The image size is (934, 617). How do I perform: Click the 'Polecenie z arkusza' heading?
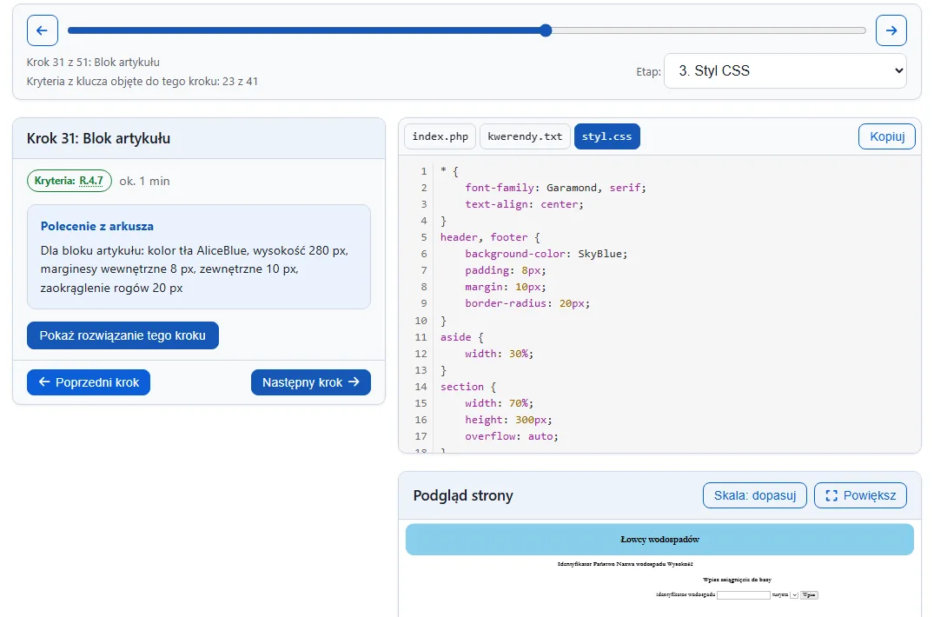97,226
